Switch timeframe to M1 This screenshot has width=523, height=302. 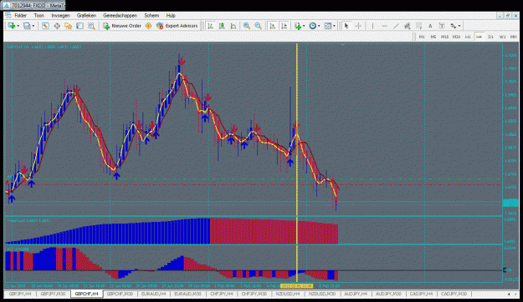tap(422, 37)
